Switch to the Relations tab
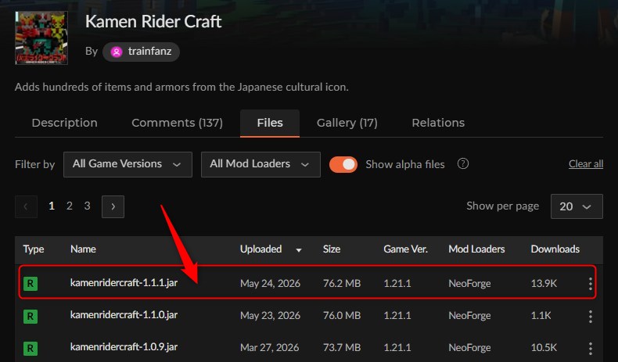The width and height of the screenshot is (618, 362). pyautogui.click(x=438, y=123)
